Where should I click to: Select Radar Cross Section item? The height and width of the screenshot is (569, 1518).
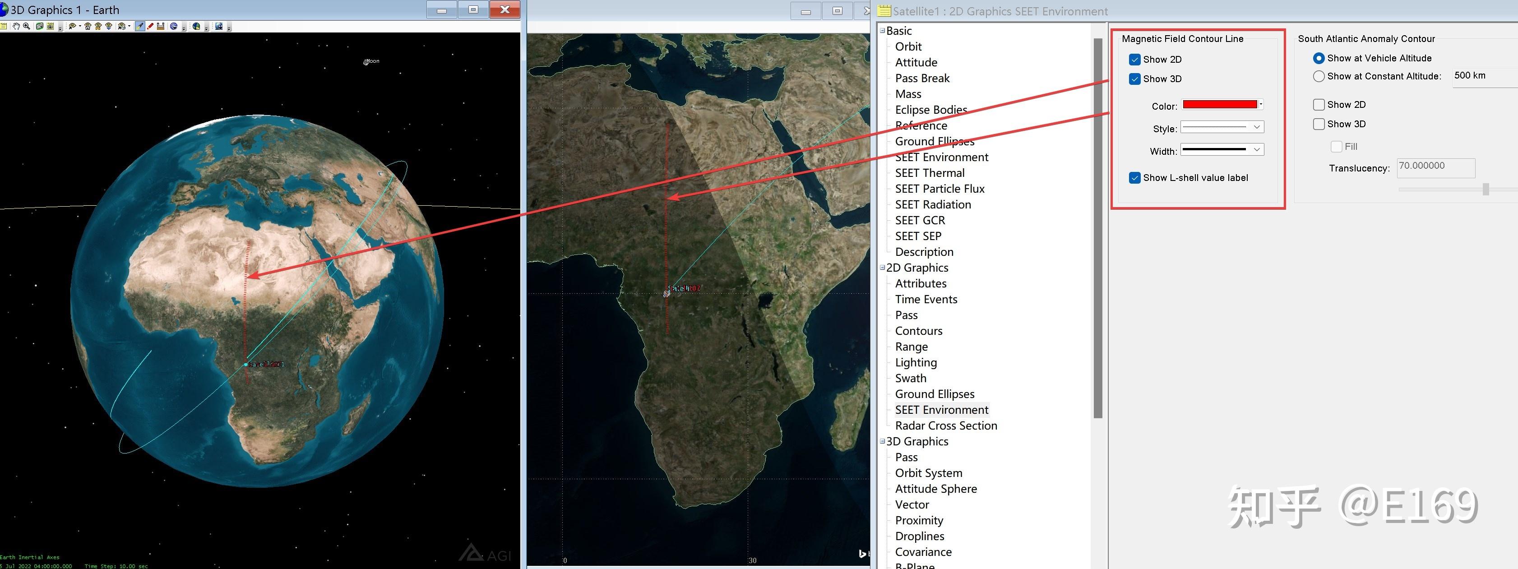pos(946,426)
